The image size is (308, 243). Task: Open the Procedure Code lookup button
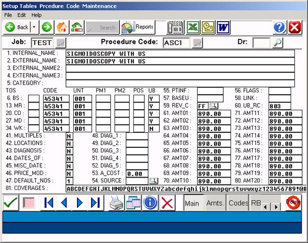tap(197, 43)
